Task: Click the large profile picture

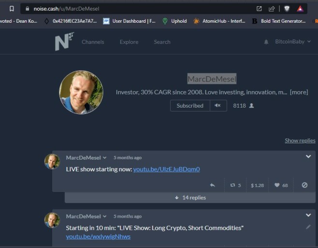Action: [81, 92]
